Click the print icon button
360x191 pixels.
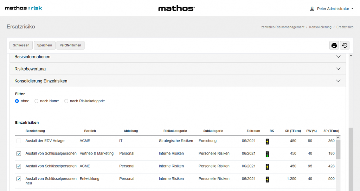(334, 45)
